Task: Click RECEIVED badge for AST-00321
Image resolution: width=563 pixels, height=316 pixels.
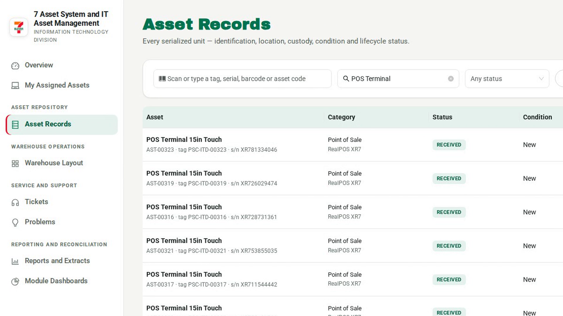Action: (x=449, y=246)
